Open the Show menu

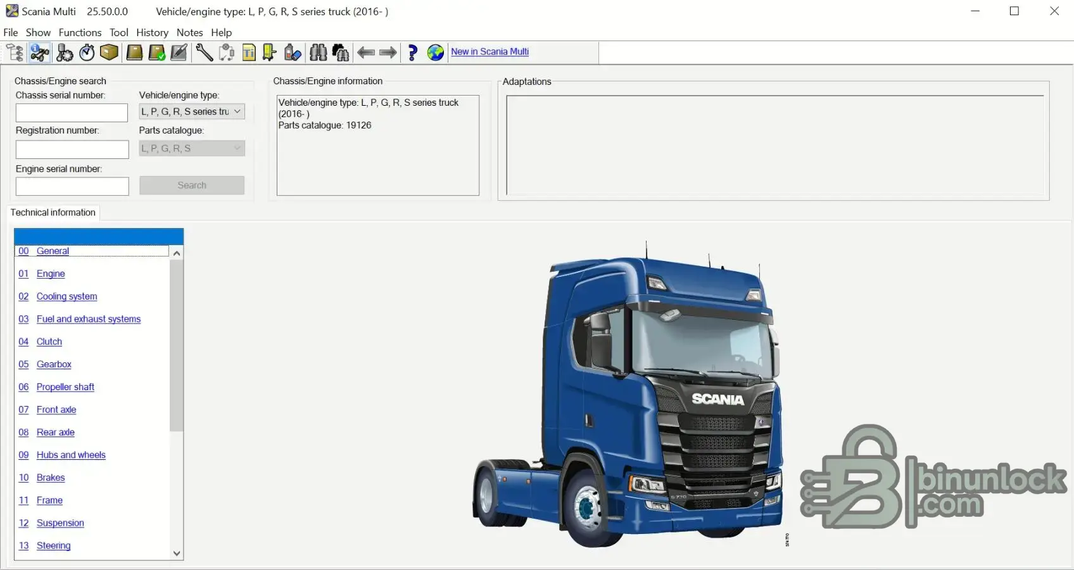[x=38, y=32]
